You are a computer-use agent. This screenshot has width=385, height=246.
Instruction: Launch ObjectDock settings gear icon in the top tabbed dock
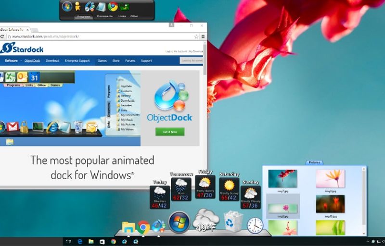pos(90,7)
